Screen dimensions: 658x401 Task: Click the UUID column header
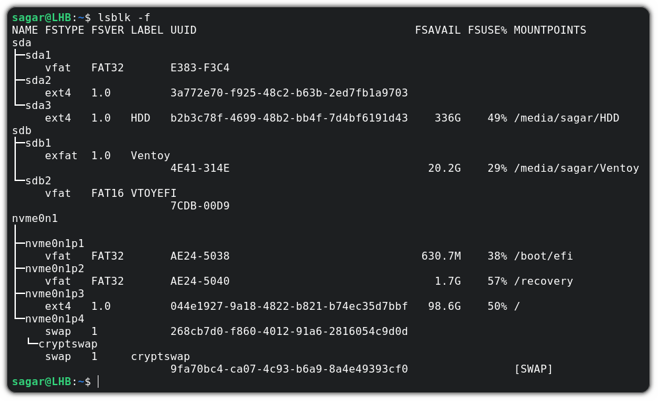tap(184, 30)
